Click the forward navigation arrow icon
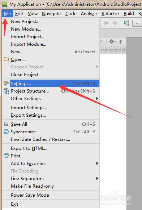This screenshot has height=210, width=142. pos(115,23)
